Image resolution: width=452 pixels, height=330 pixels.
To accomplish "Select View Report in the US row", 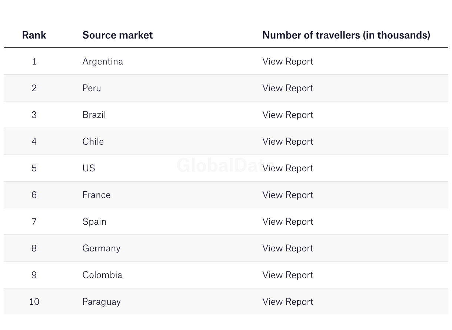I will coord(288,168).
